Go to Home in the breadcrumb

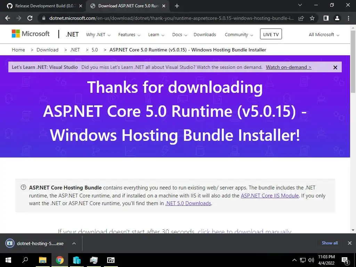18,50
